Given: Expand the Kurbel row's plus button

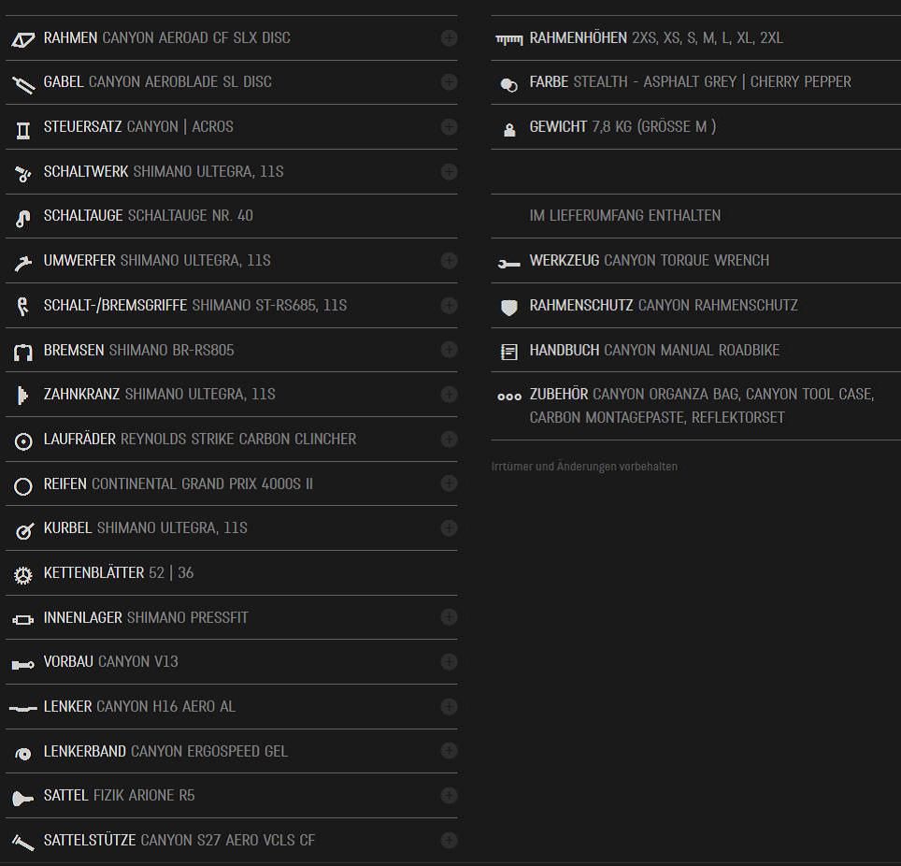Looking at the screenshot, I should 449,527.
